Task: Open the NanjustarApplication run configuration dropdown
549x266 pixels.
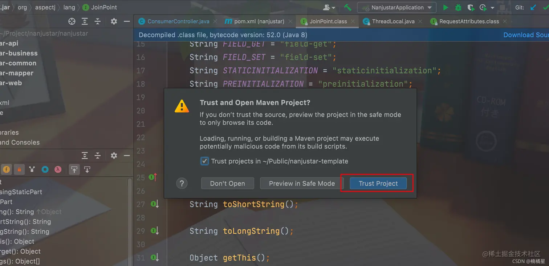Action: [x=397, y=7]
